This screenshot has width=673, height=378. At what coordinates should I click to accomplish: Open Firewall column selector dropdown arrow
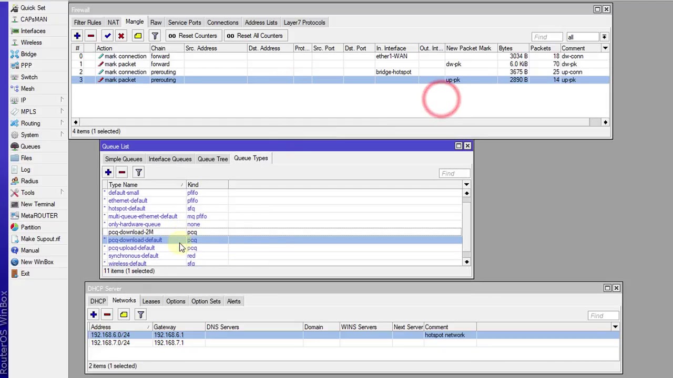pos(605,48)
